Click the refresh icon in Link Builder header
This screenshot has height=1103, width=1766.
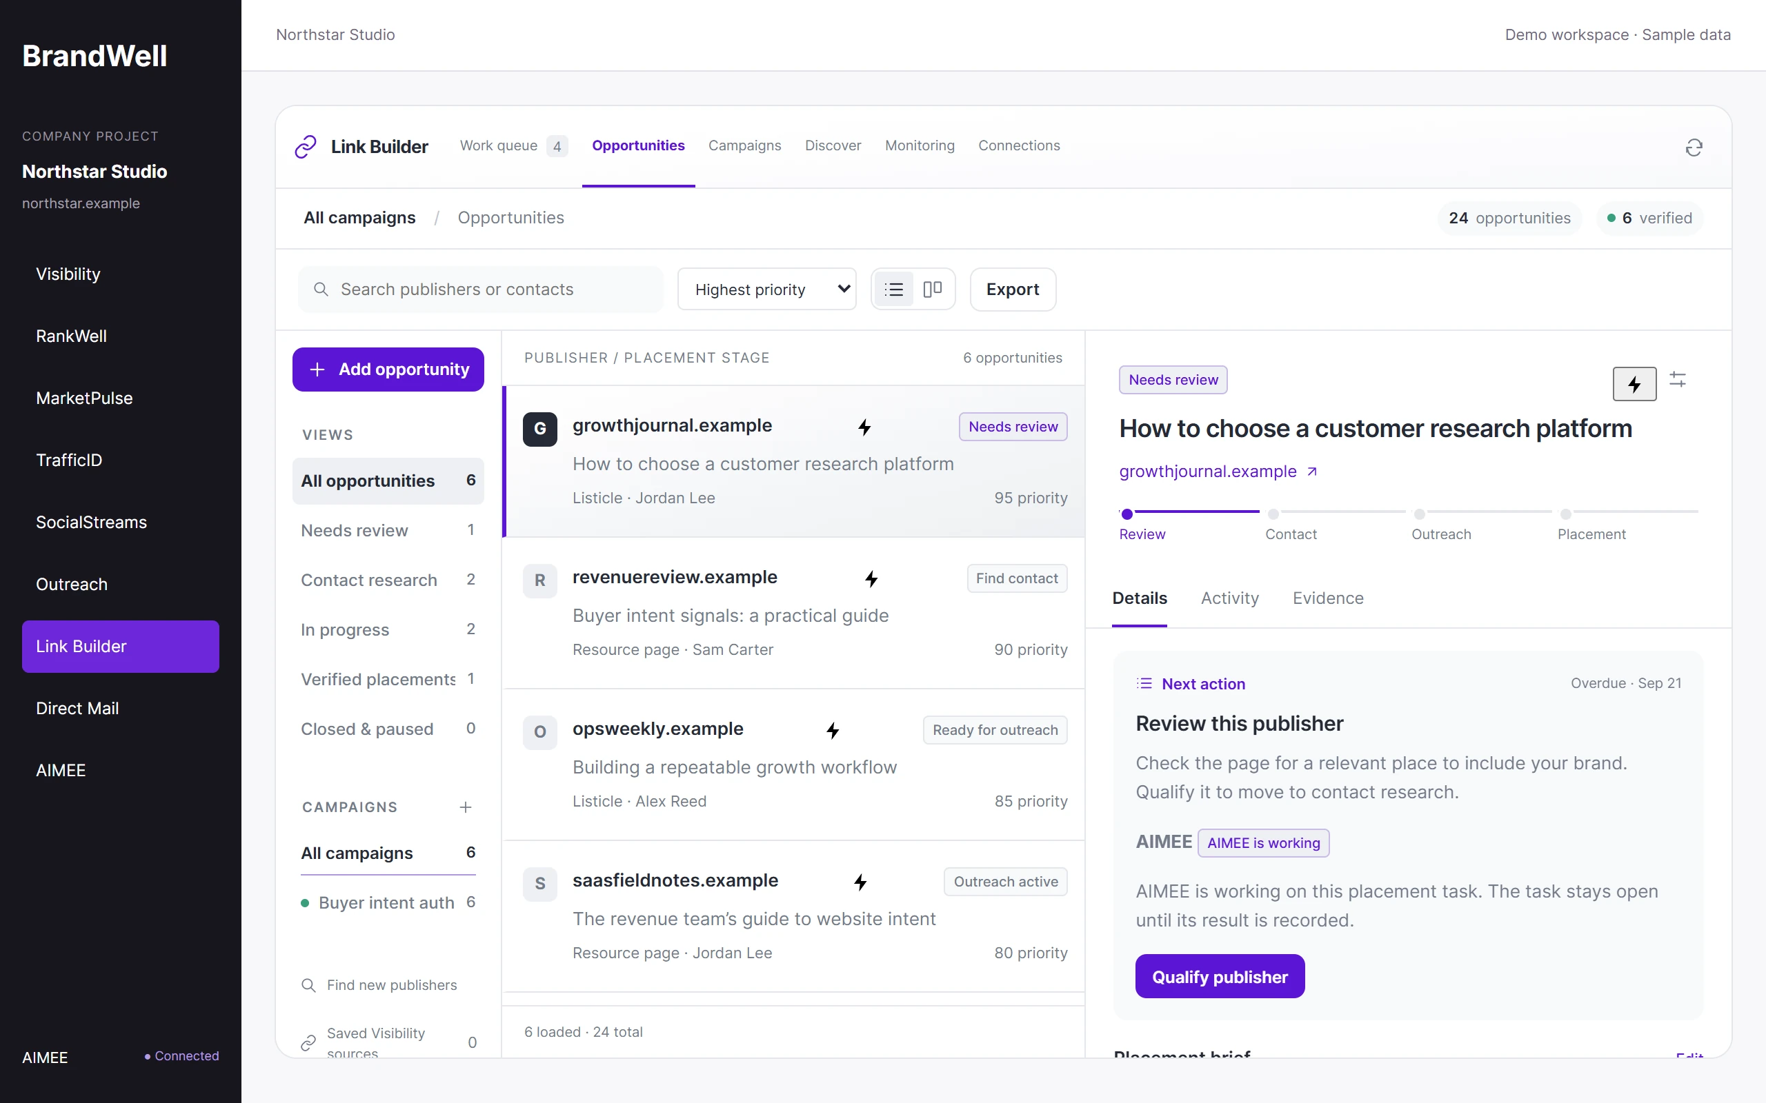tap(1694, 148)
